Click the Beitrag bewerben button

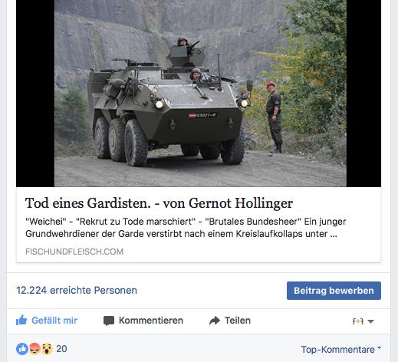click(334, 291)
